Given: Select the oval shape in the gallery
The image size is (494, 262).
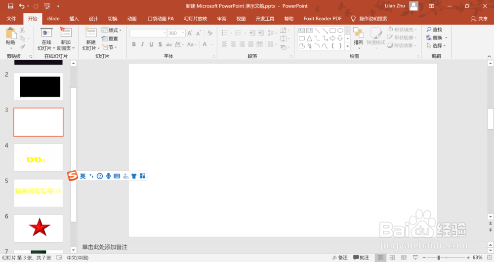Looking at the screenshot, I should pos(340,31).
